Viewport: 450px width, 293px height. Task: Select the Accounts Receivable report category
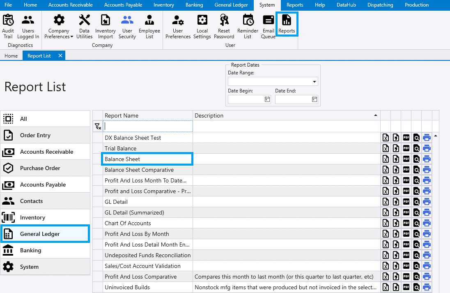[x=45, y=152]
